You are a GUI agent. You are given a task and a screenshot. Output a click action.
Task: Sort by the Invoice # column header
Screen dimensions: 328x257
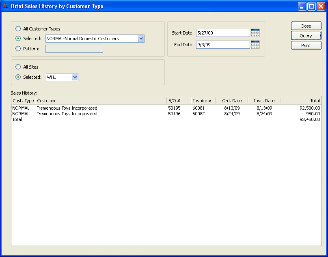pos(203,101)
